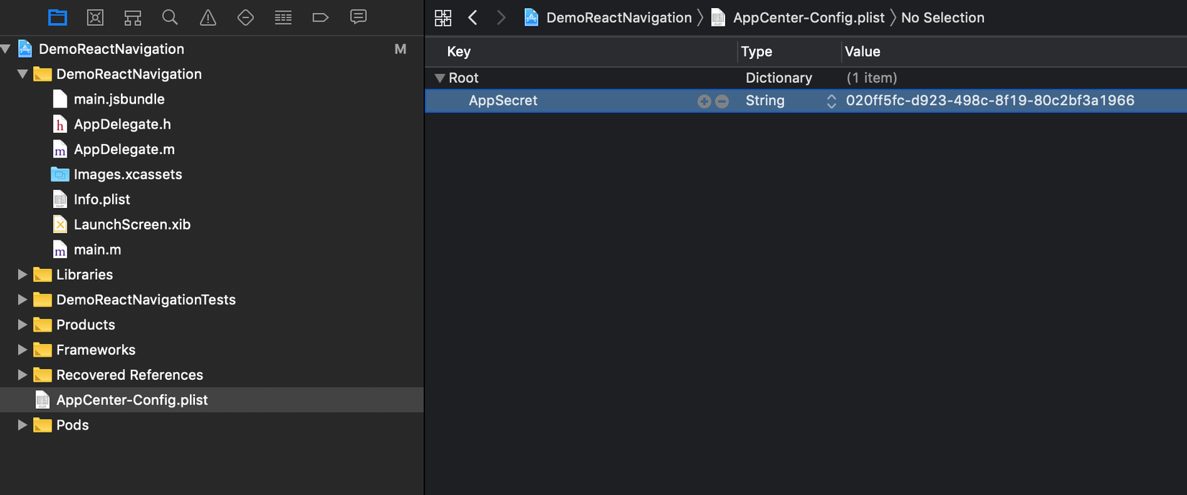The height and width of the screenshot is (495, 1187).
Task: Edit the AppSecret value field
Action: [990, 101]
